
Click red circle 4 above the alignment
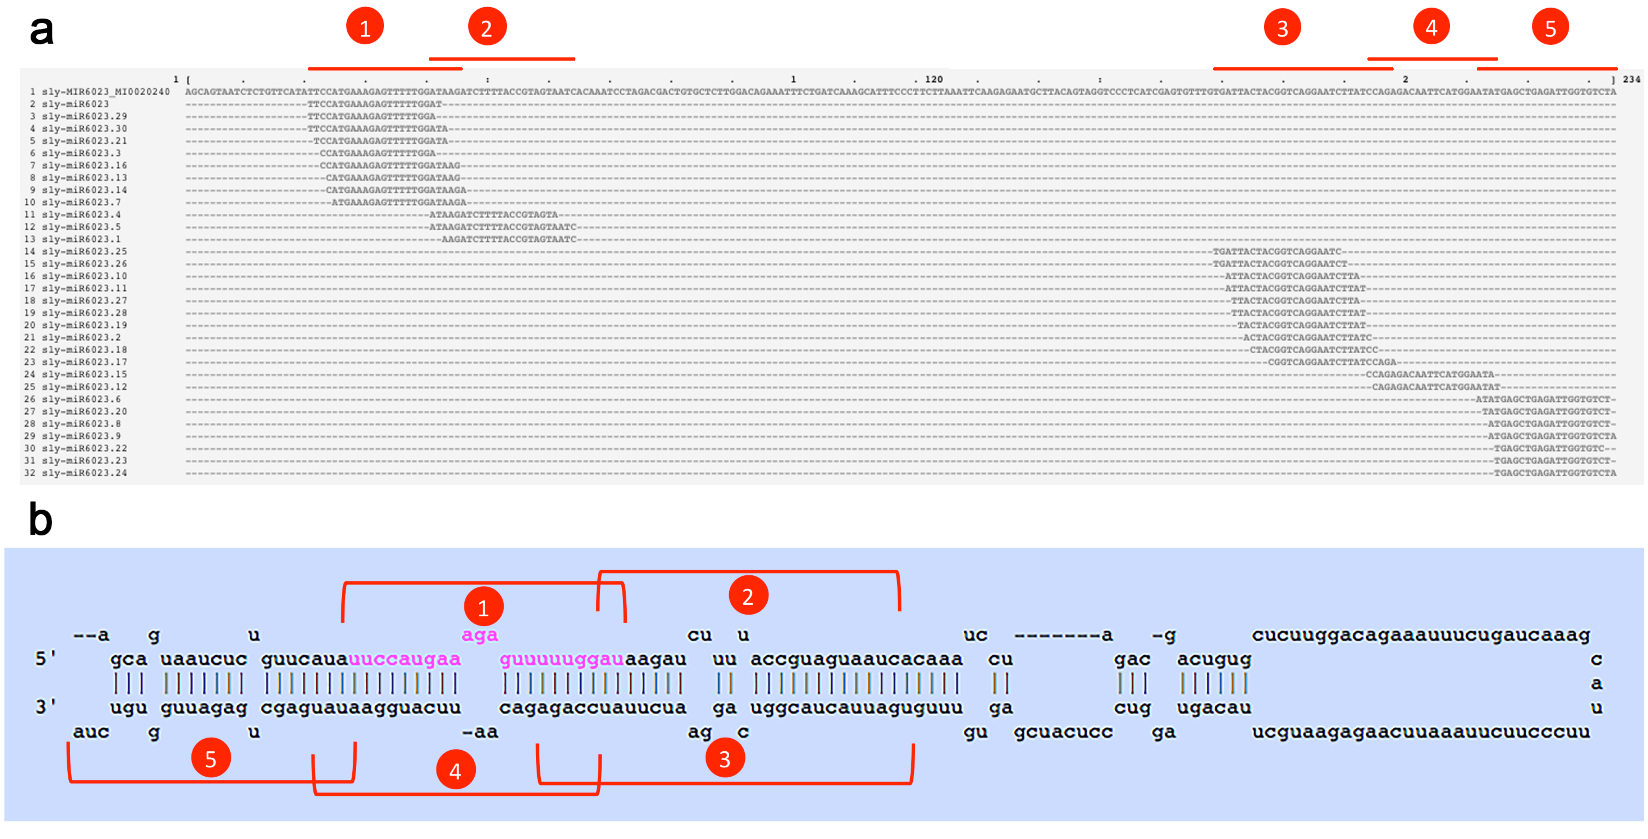[x=1431, y=27]
